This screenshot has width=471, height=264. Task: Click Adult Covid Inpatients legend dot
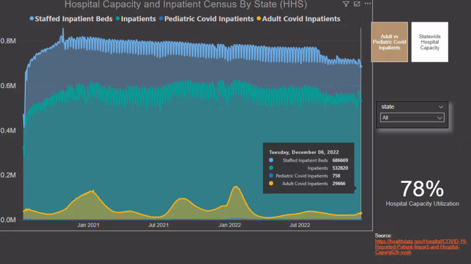260,19
